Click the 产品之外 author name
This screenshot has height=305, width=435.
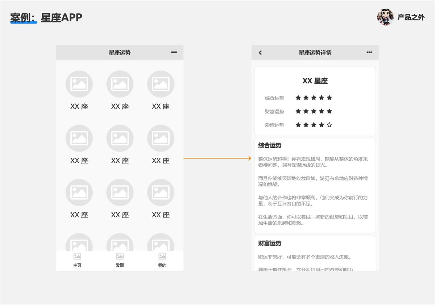tap(411, 17)
